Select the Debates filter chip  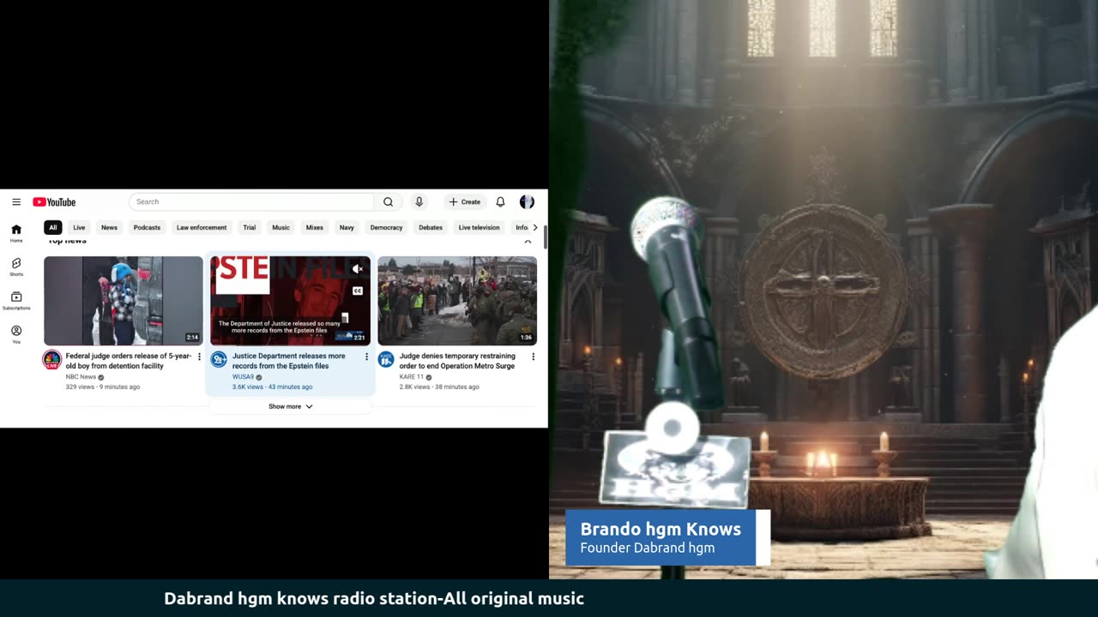click(x=431, y=228)
